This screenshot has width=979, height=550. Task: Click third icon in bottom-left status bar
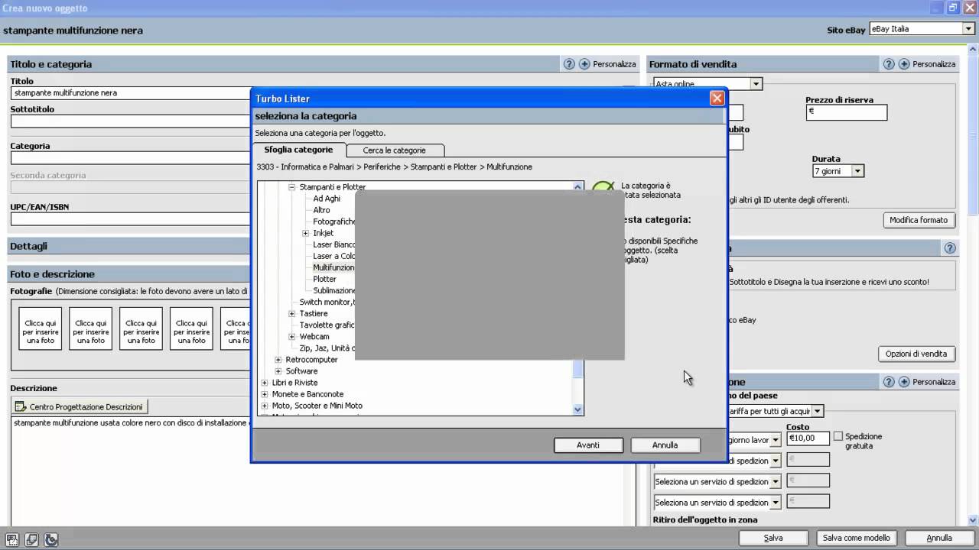point(51,540)
